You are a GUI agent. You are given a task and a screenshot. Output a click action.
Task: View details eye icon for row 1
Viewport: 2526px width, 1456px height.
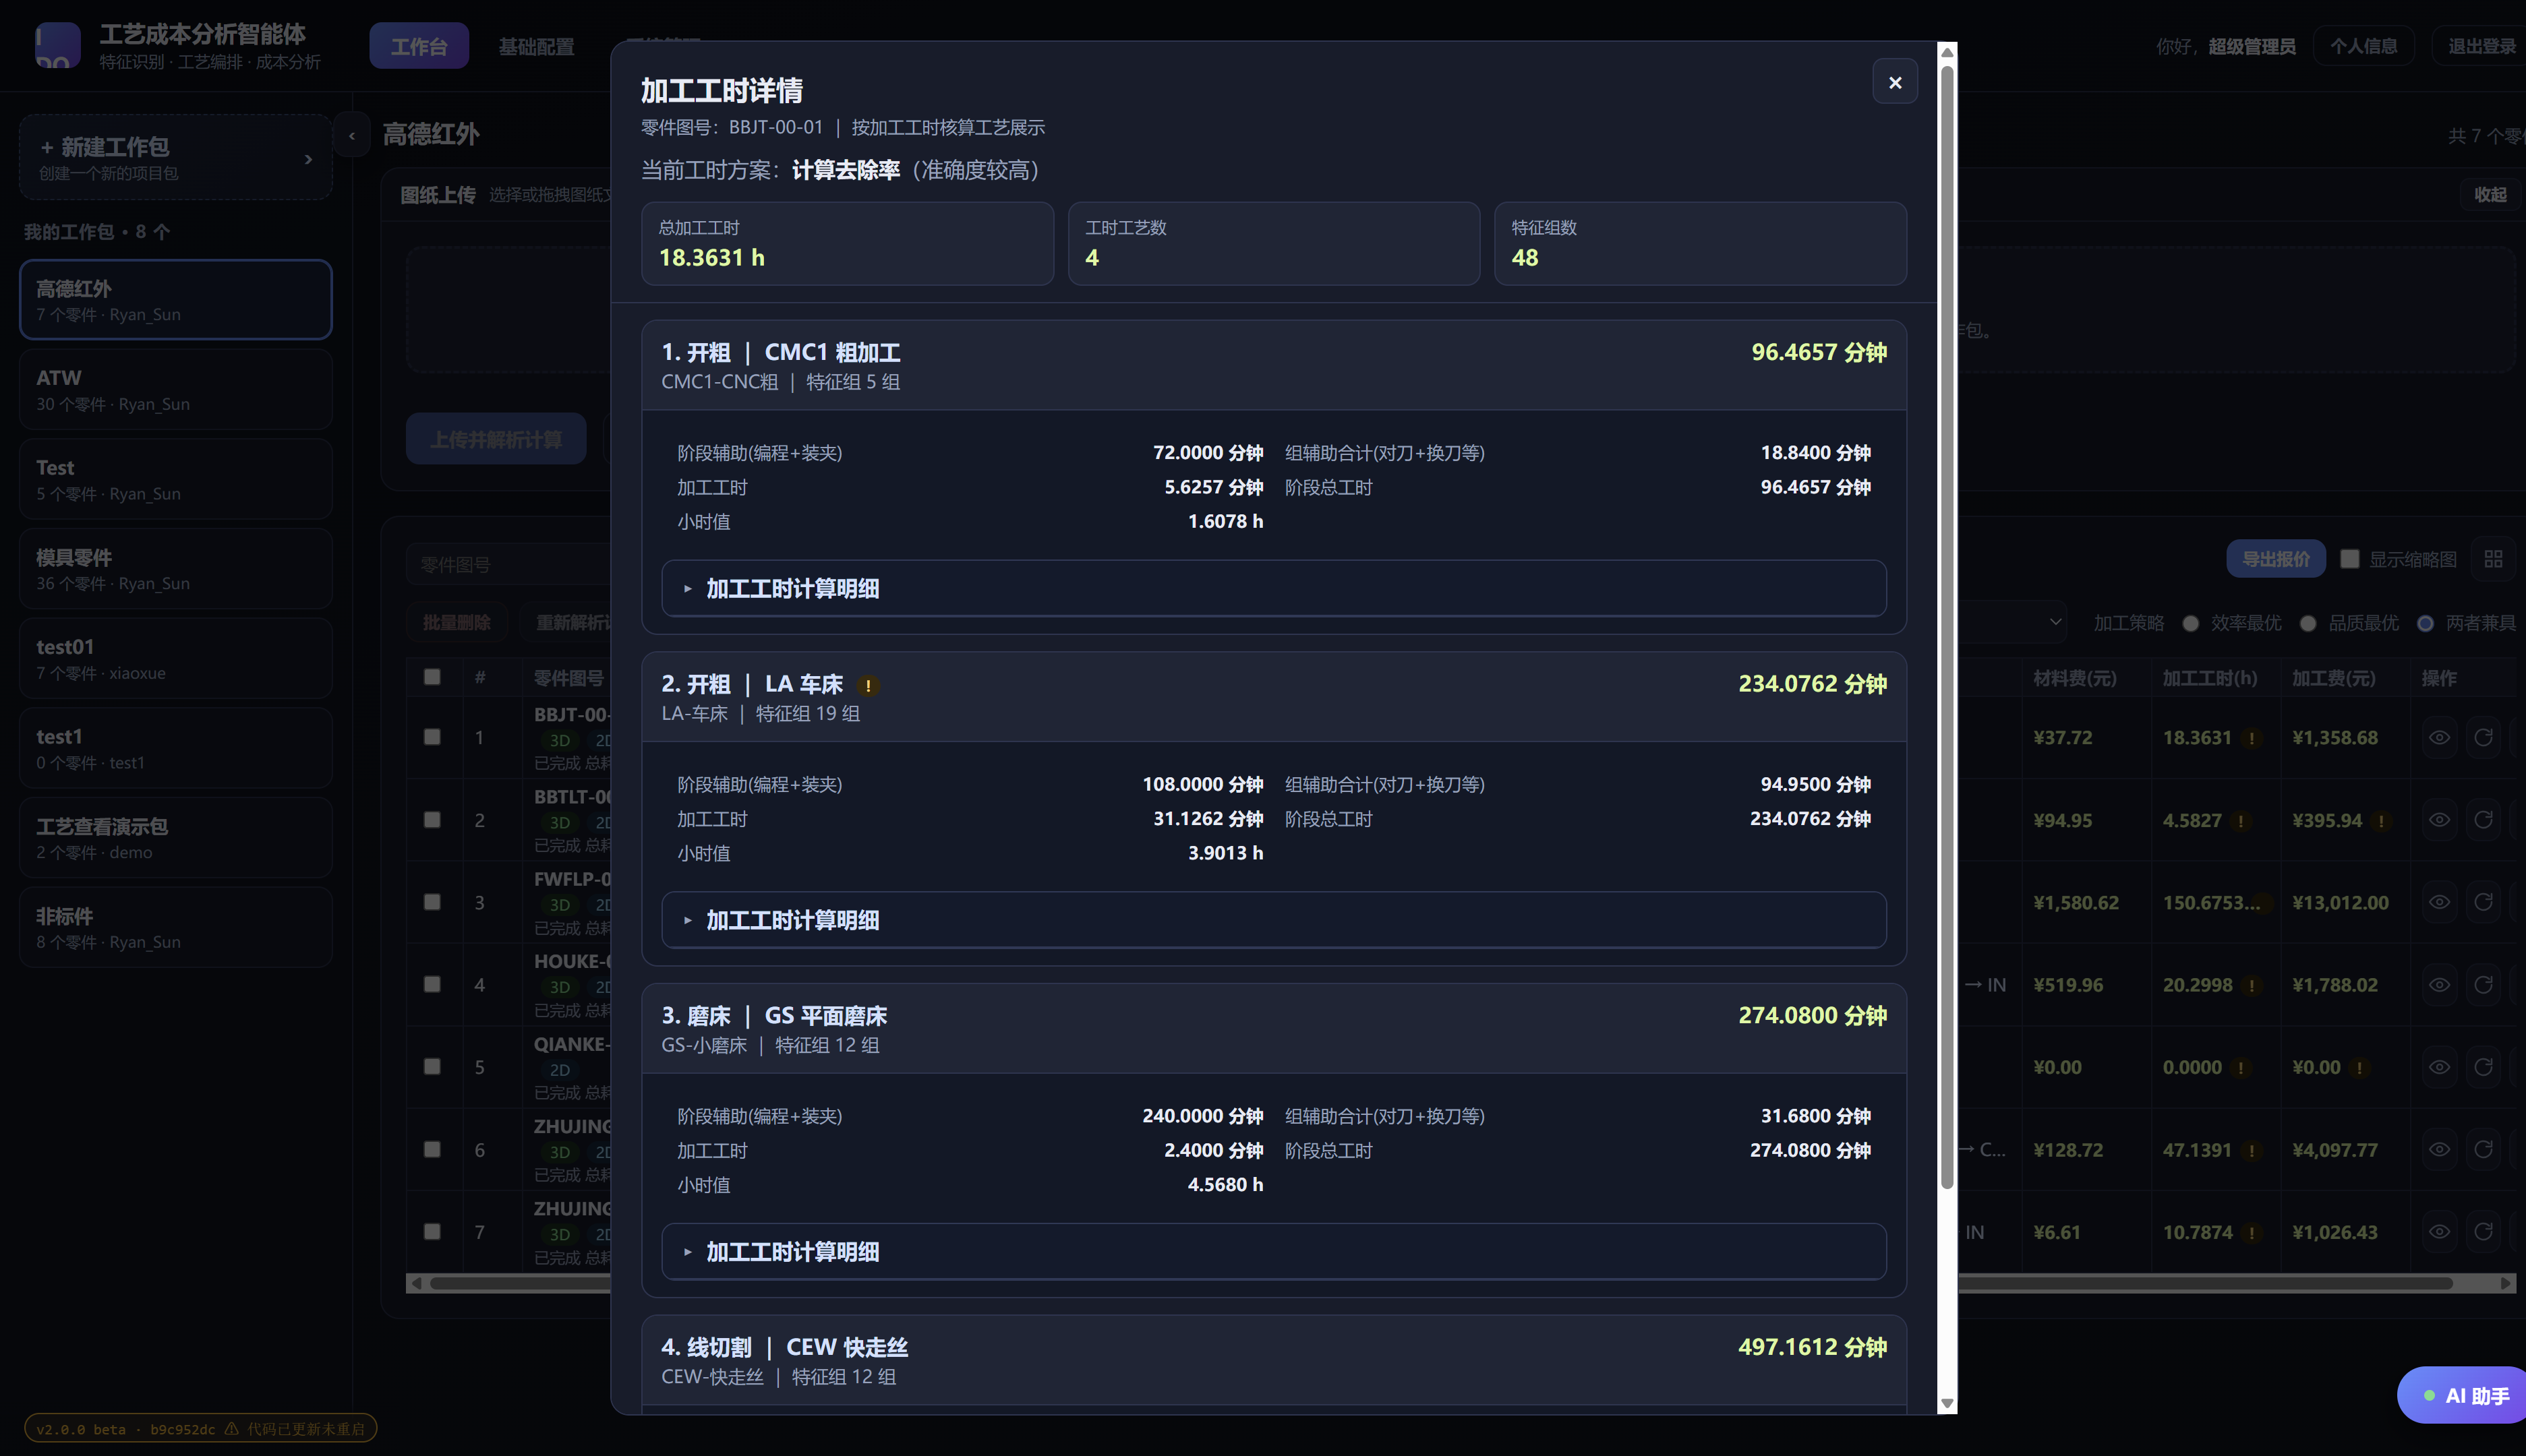coord(2439,738)
